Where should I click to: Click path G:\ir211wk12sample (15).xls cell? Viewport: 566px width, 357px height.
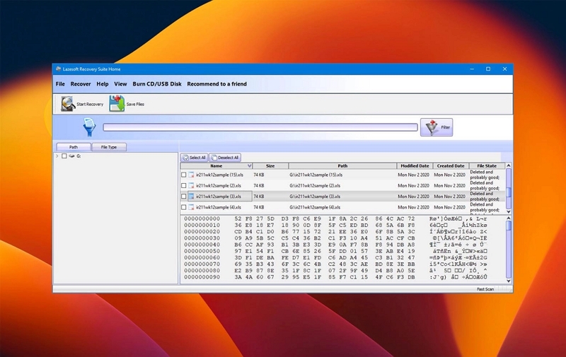coord(316,175)
